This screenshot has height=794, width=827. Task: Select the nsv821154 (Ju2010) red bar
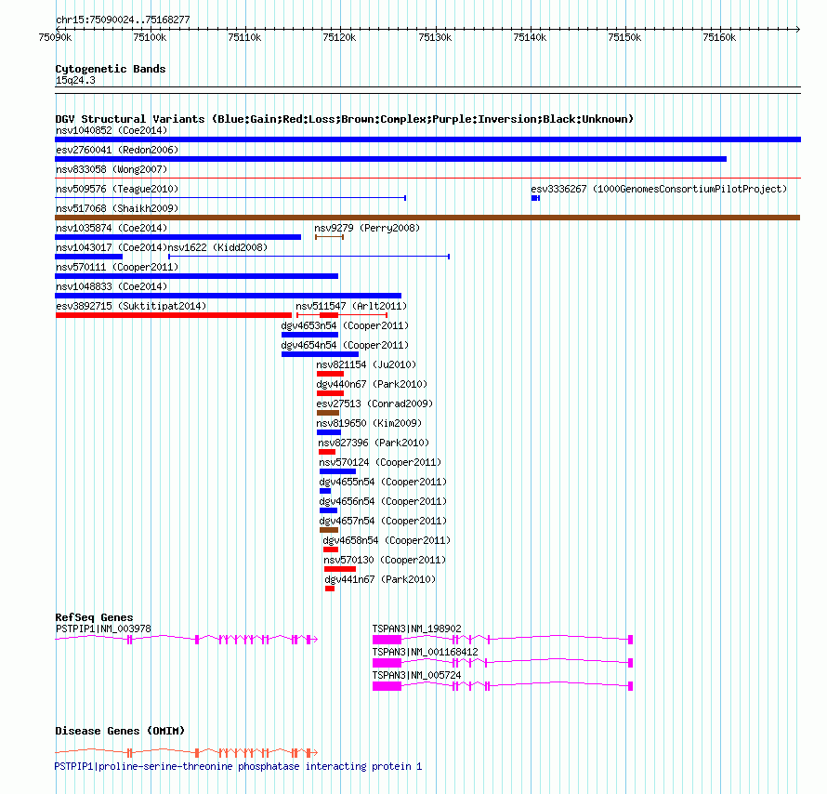click(330, 374)
